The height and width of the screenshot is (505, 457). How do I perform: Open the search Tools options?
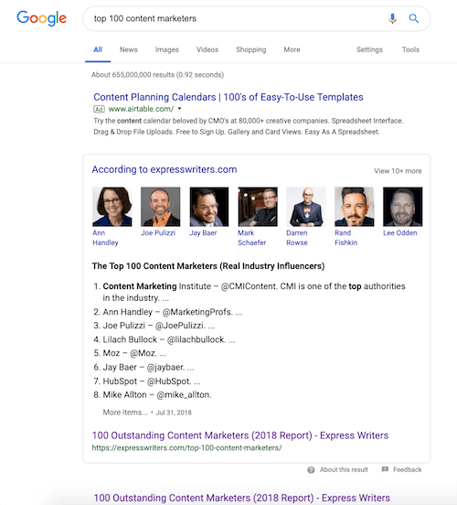pos(410,49)
